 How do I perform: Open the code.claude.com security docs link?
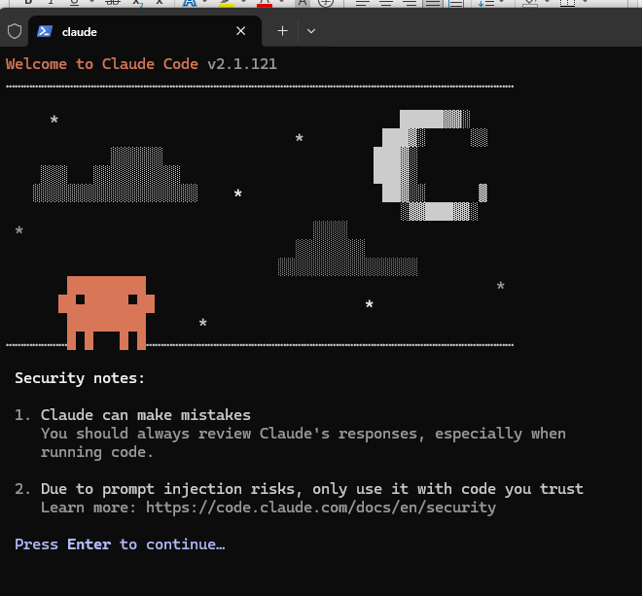click(x=321, y=508)
